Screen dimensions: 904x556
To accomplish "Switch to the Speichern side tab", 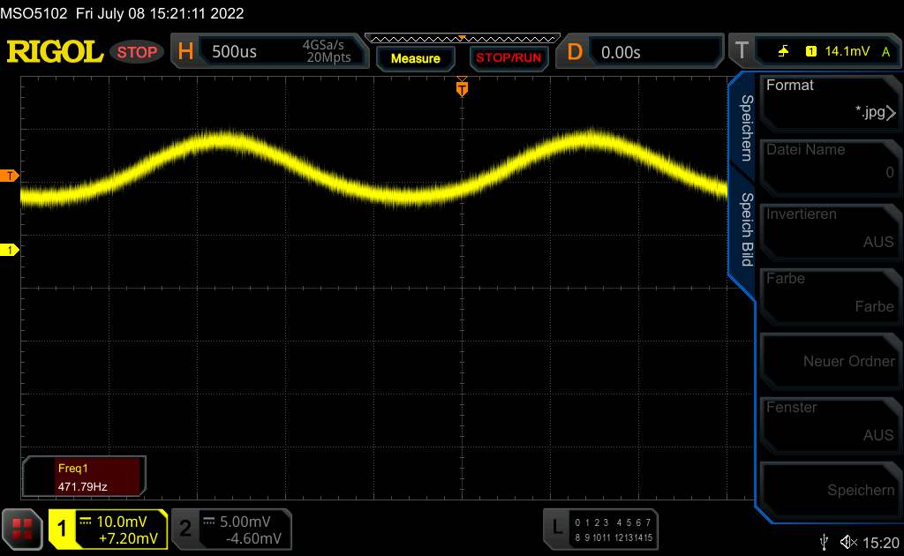I will 745,127.
